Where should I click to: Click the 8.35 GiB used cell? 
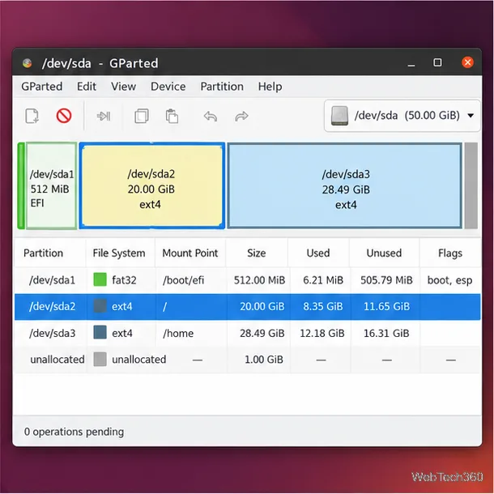pyautogui.click(x=323, y=307)
